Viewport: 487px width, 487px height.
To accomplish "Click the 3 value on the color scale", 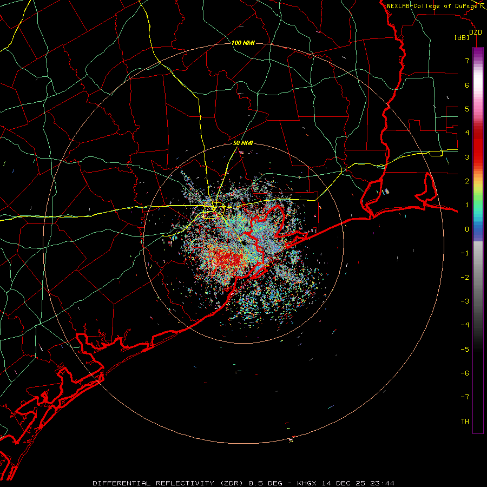I will pos(467,157).
